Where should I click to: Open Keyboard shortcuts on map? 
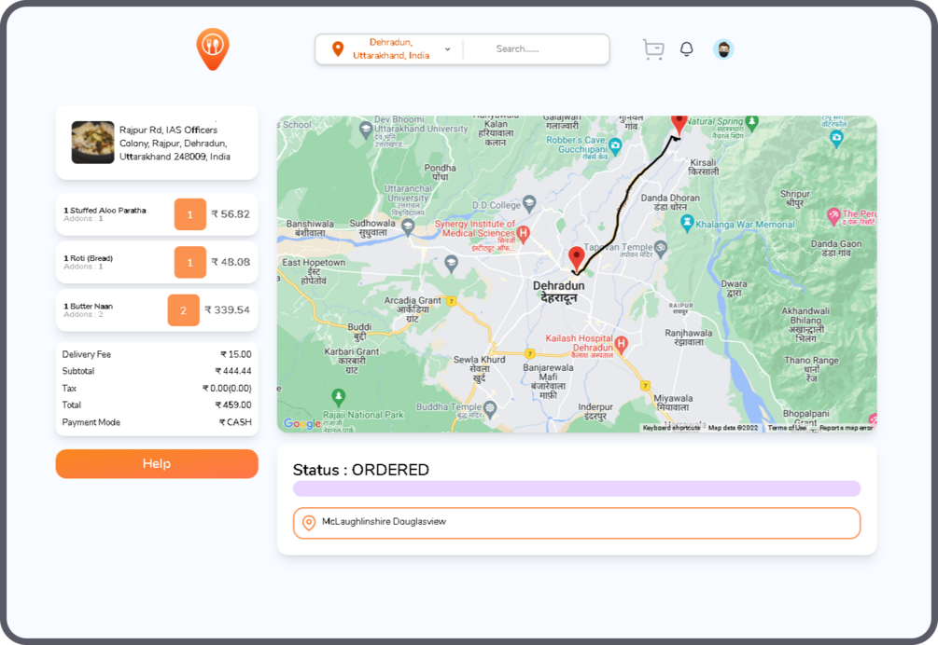671,428
